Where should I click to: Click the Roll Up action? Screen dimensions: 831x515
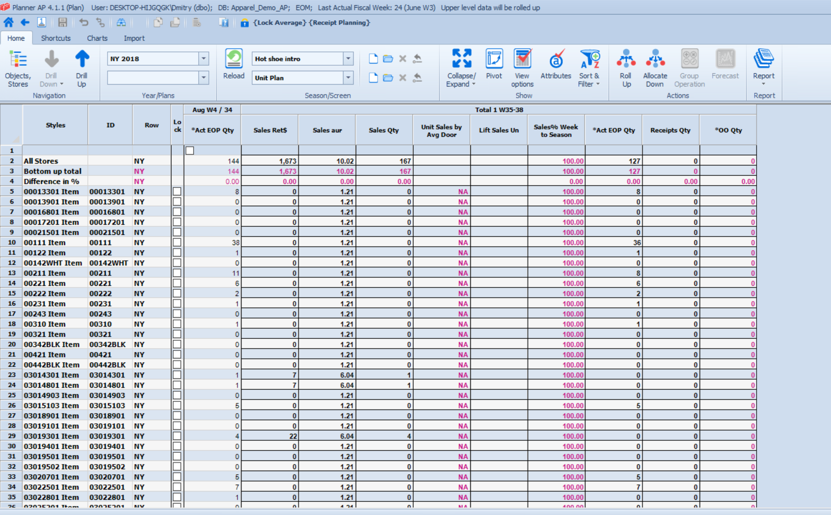pyautogui.click(x=626, y=59)
